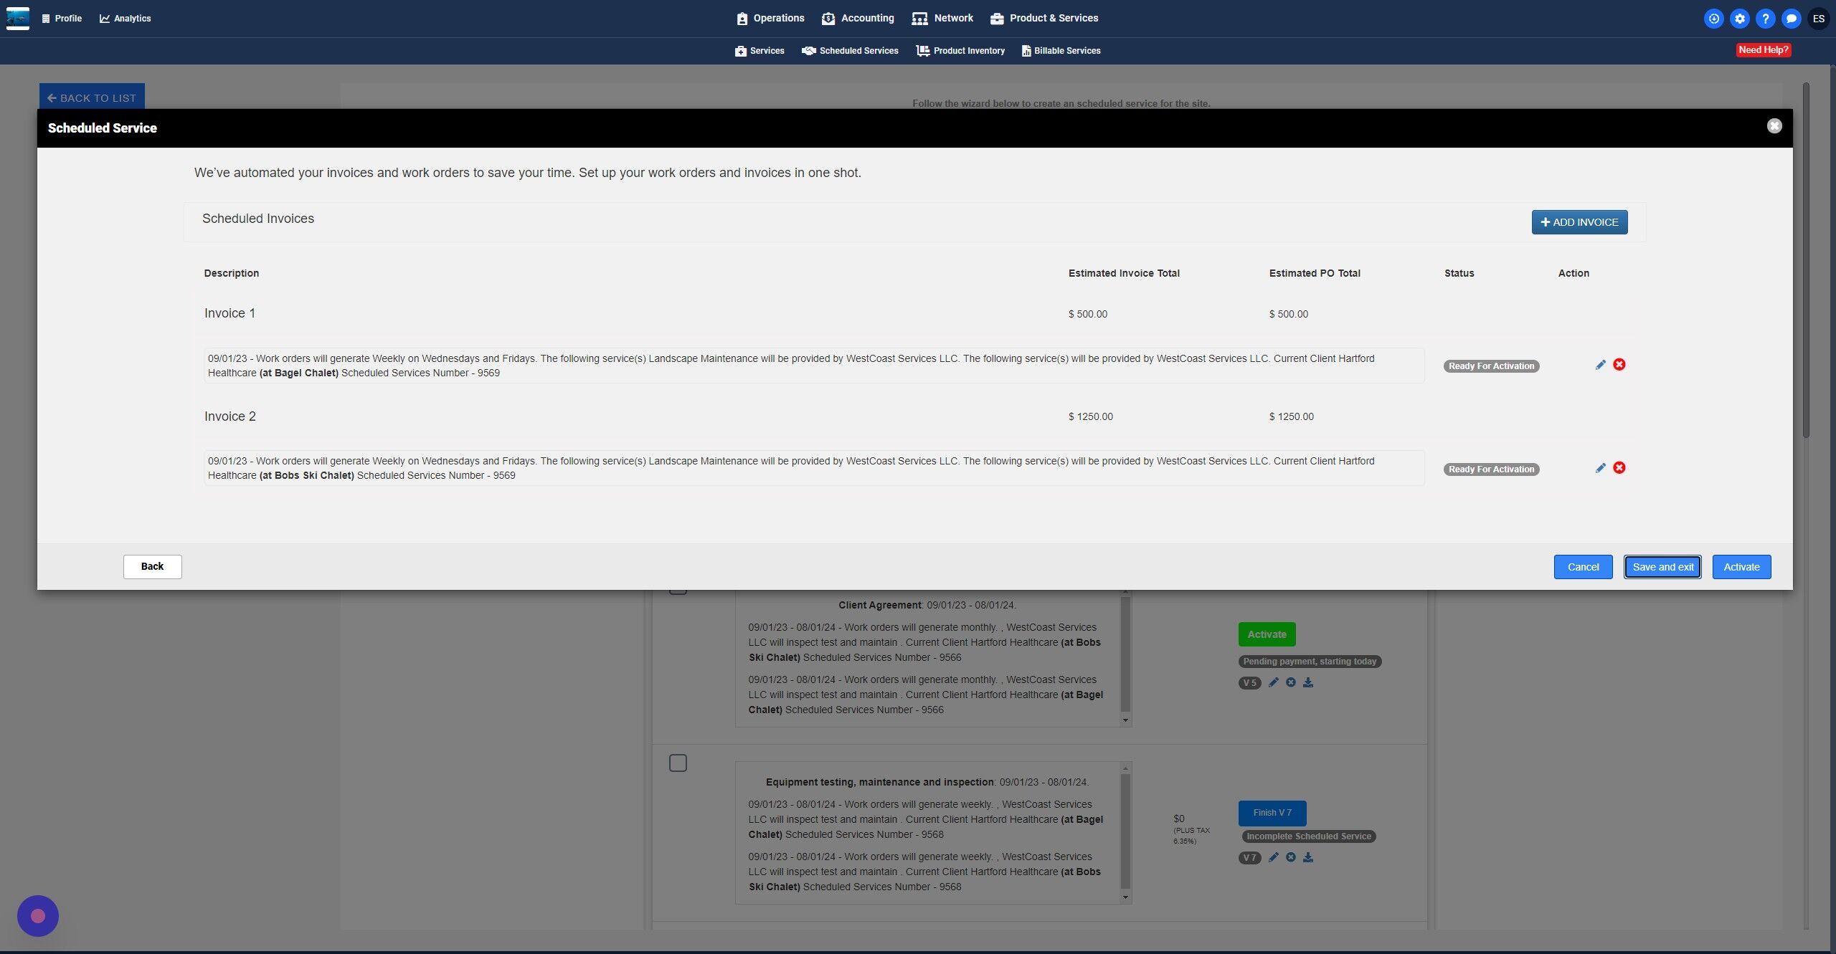Remove Invoice 2 using red X icon
The width and height of the screenshot is (1836, 954).
[1619, 468]
